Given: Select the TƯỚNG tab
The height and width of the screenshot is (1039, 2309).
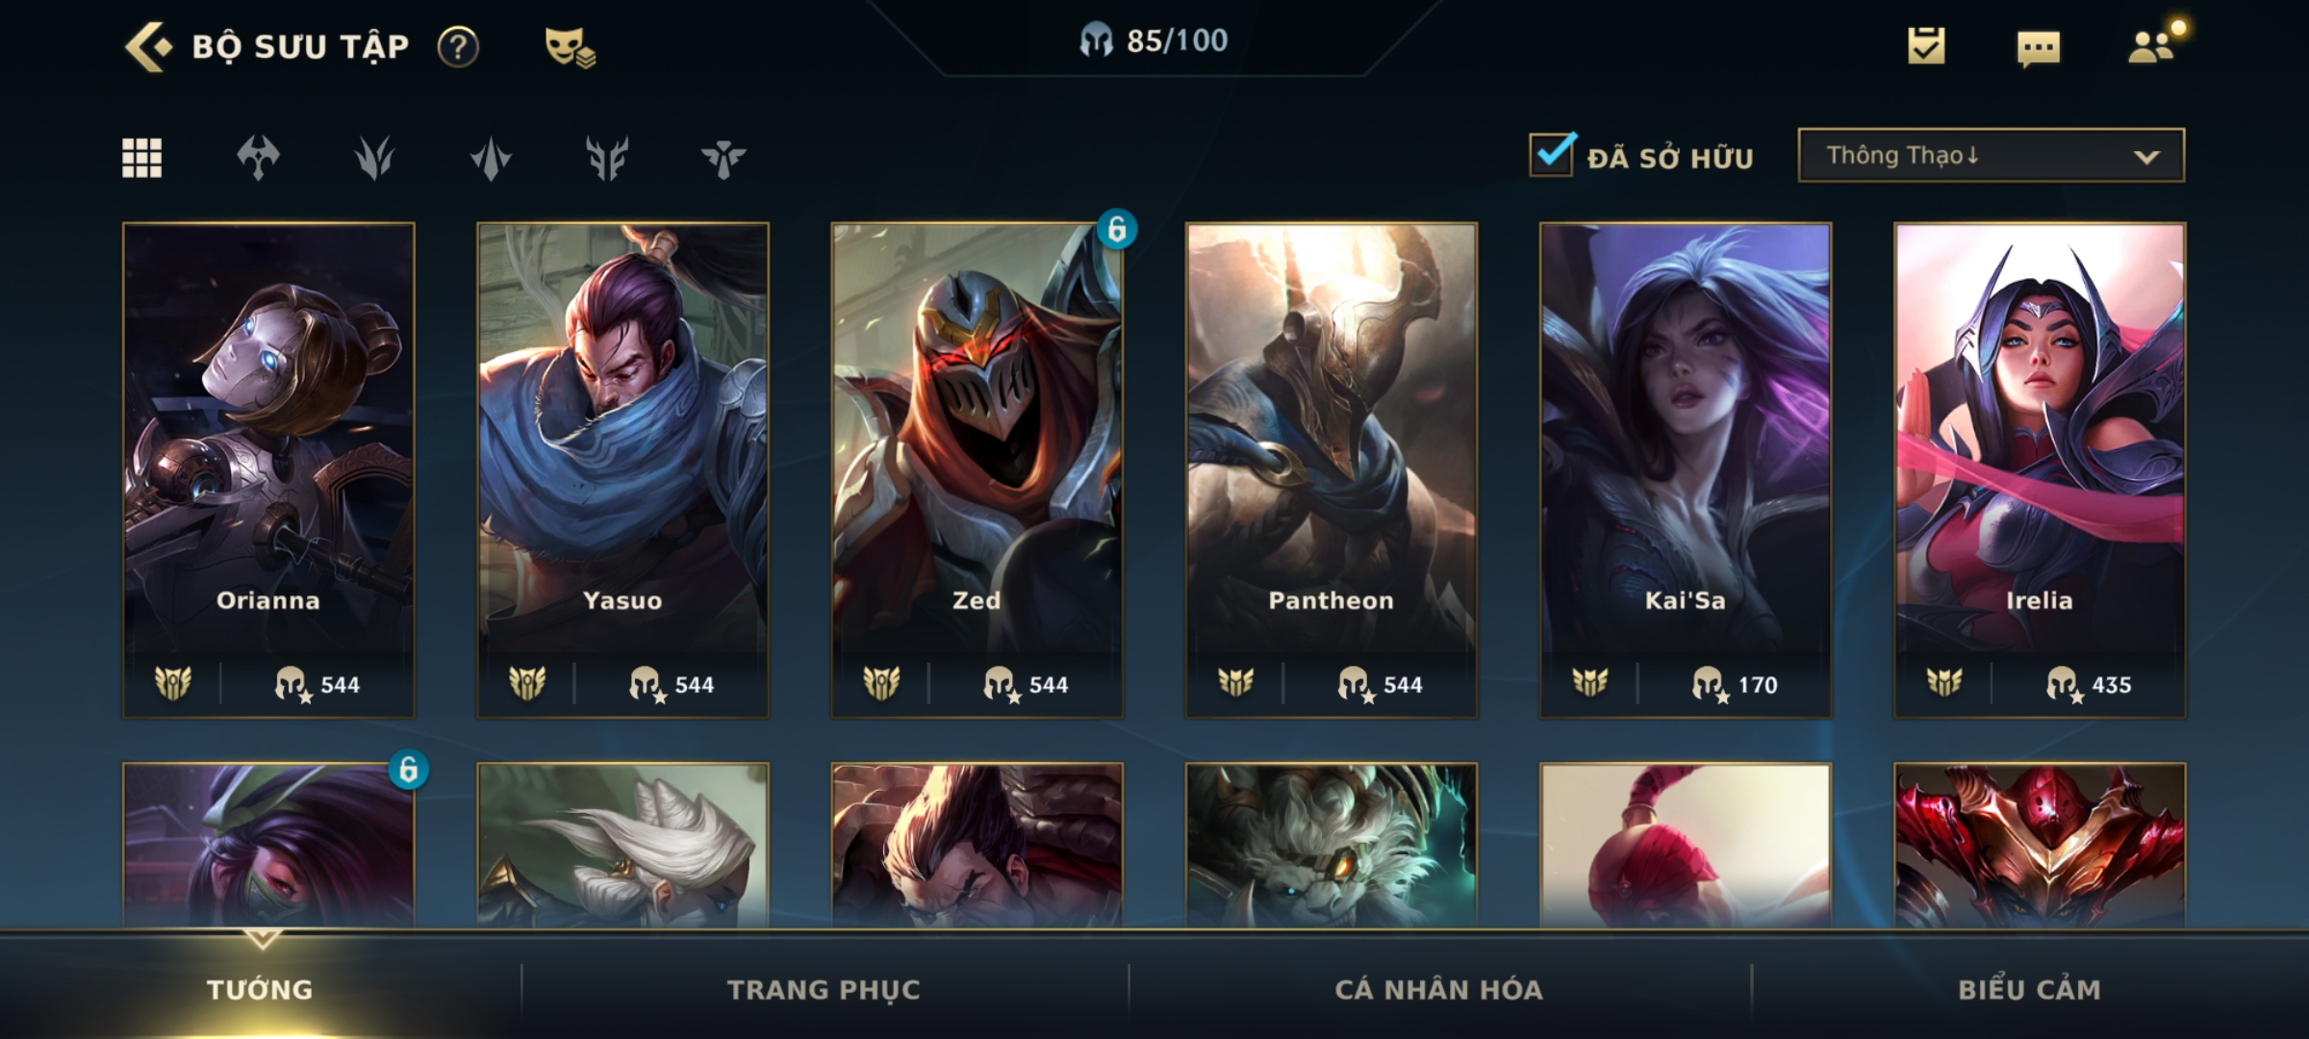Looking at the screenshot, I should point(260,989).
